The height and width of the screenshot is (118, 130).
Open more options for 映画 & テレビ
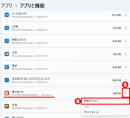pos(126,41)
